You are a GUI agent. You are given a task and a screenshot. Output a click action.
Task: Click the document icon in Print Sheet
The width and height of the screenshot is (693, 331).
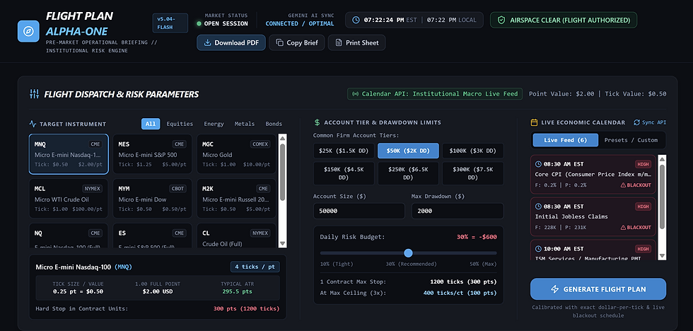tap(339, 43)
